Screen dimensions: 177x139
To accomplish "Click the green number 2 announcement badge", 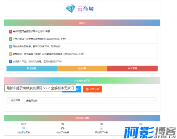I will (10, 39).
